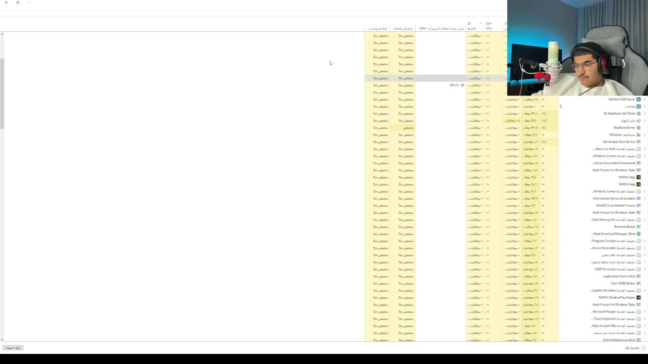Expand the Antimalware Service Executable group
This screenshot has width=648, height=364.
[x=644, y=198]
